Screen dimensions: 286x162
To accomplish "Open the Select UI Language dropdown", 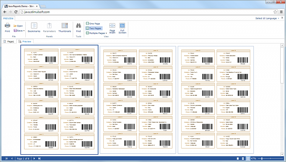I will coord(267,18).
